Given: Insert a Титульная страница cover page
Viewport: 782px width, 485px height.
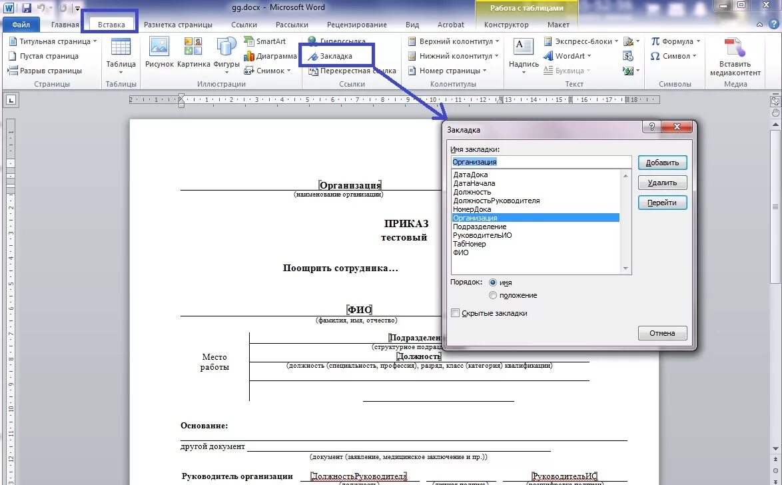Looking at the screenshot, I should 53,41.
